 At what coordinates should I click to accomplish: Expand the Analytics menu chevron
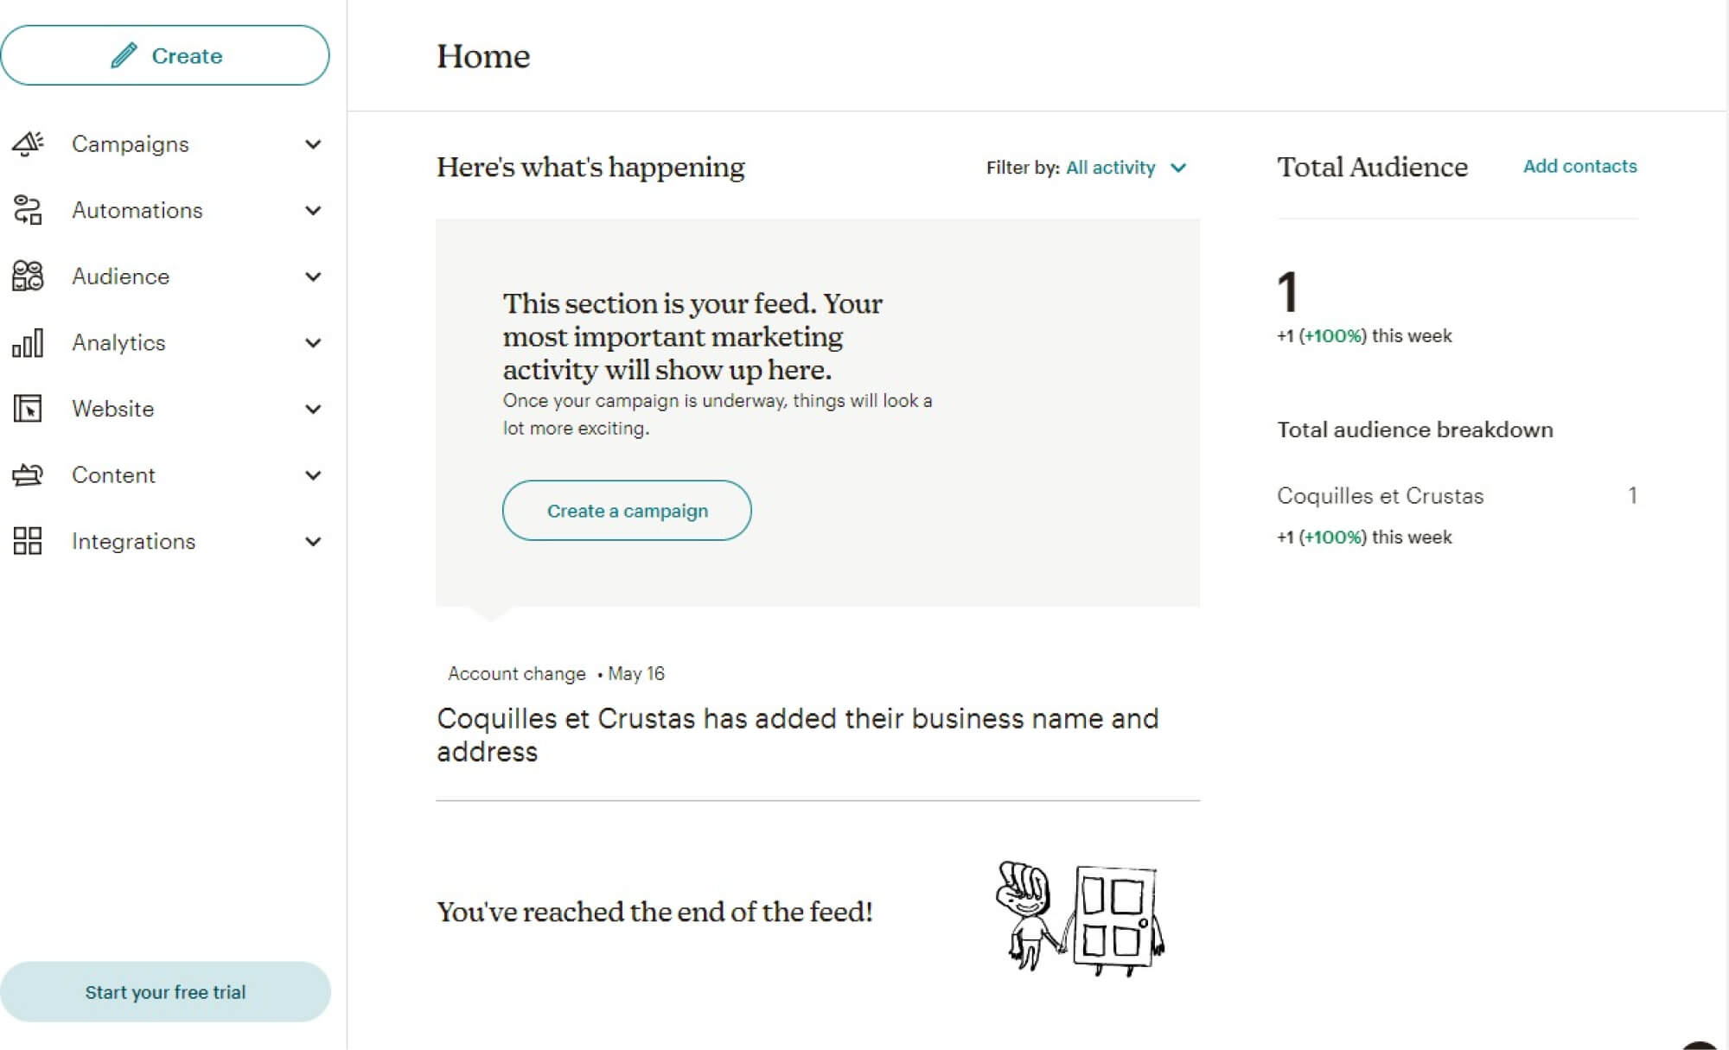click(312, 342)
